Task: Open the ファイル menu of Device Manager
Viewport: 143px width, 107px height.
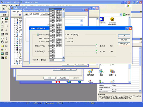Action: pyautogui.click(x=15, y=12)
